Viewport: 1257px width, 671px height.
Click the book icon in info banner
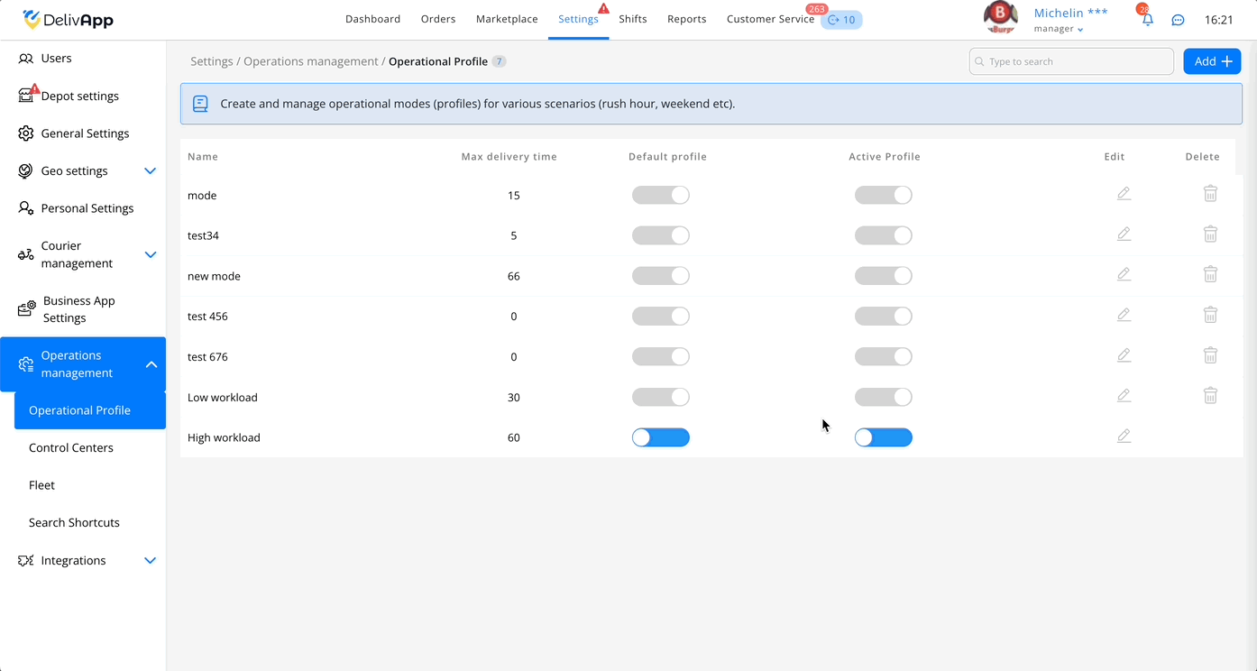click(x=200, y=104)
